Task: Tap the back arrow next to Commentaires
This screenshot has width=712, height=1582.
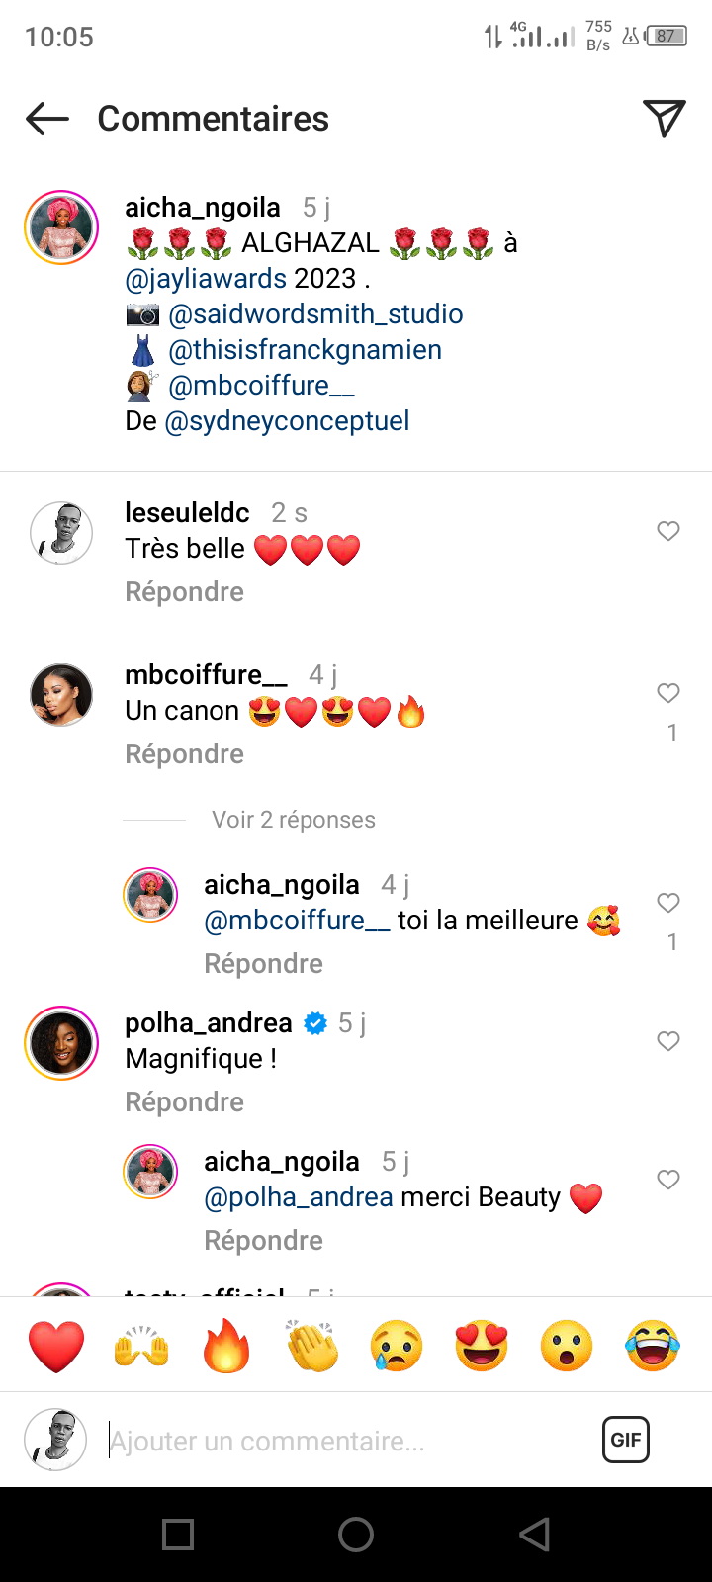Action: 47,119
